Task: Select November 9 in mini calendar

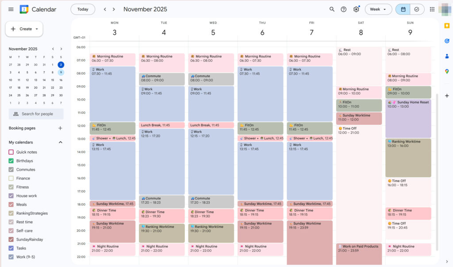Action: [61, 72]
